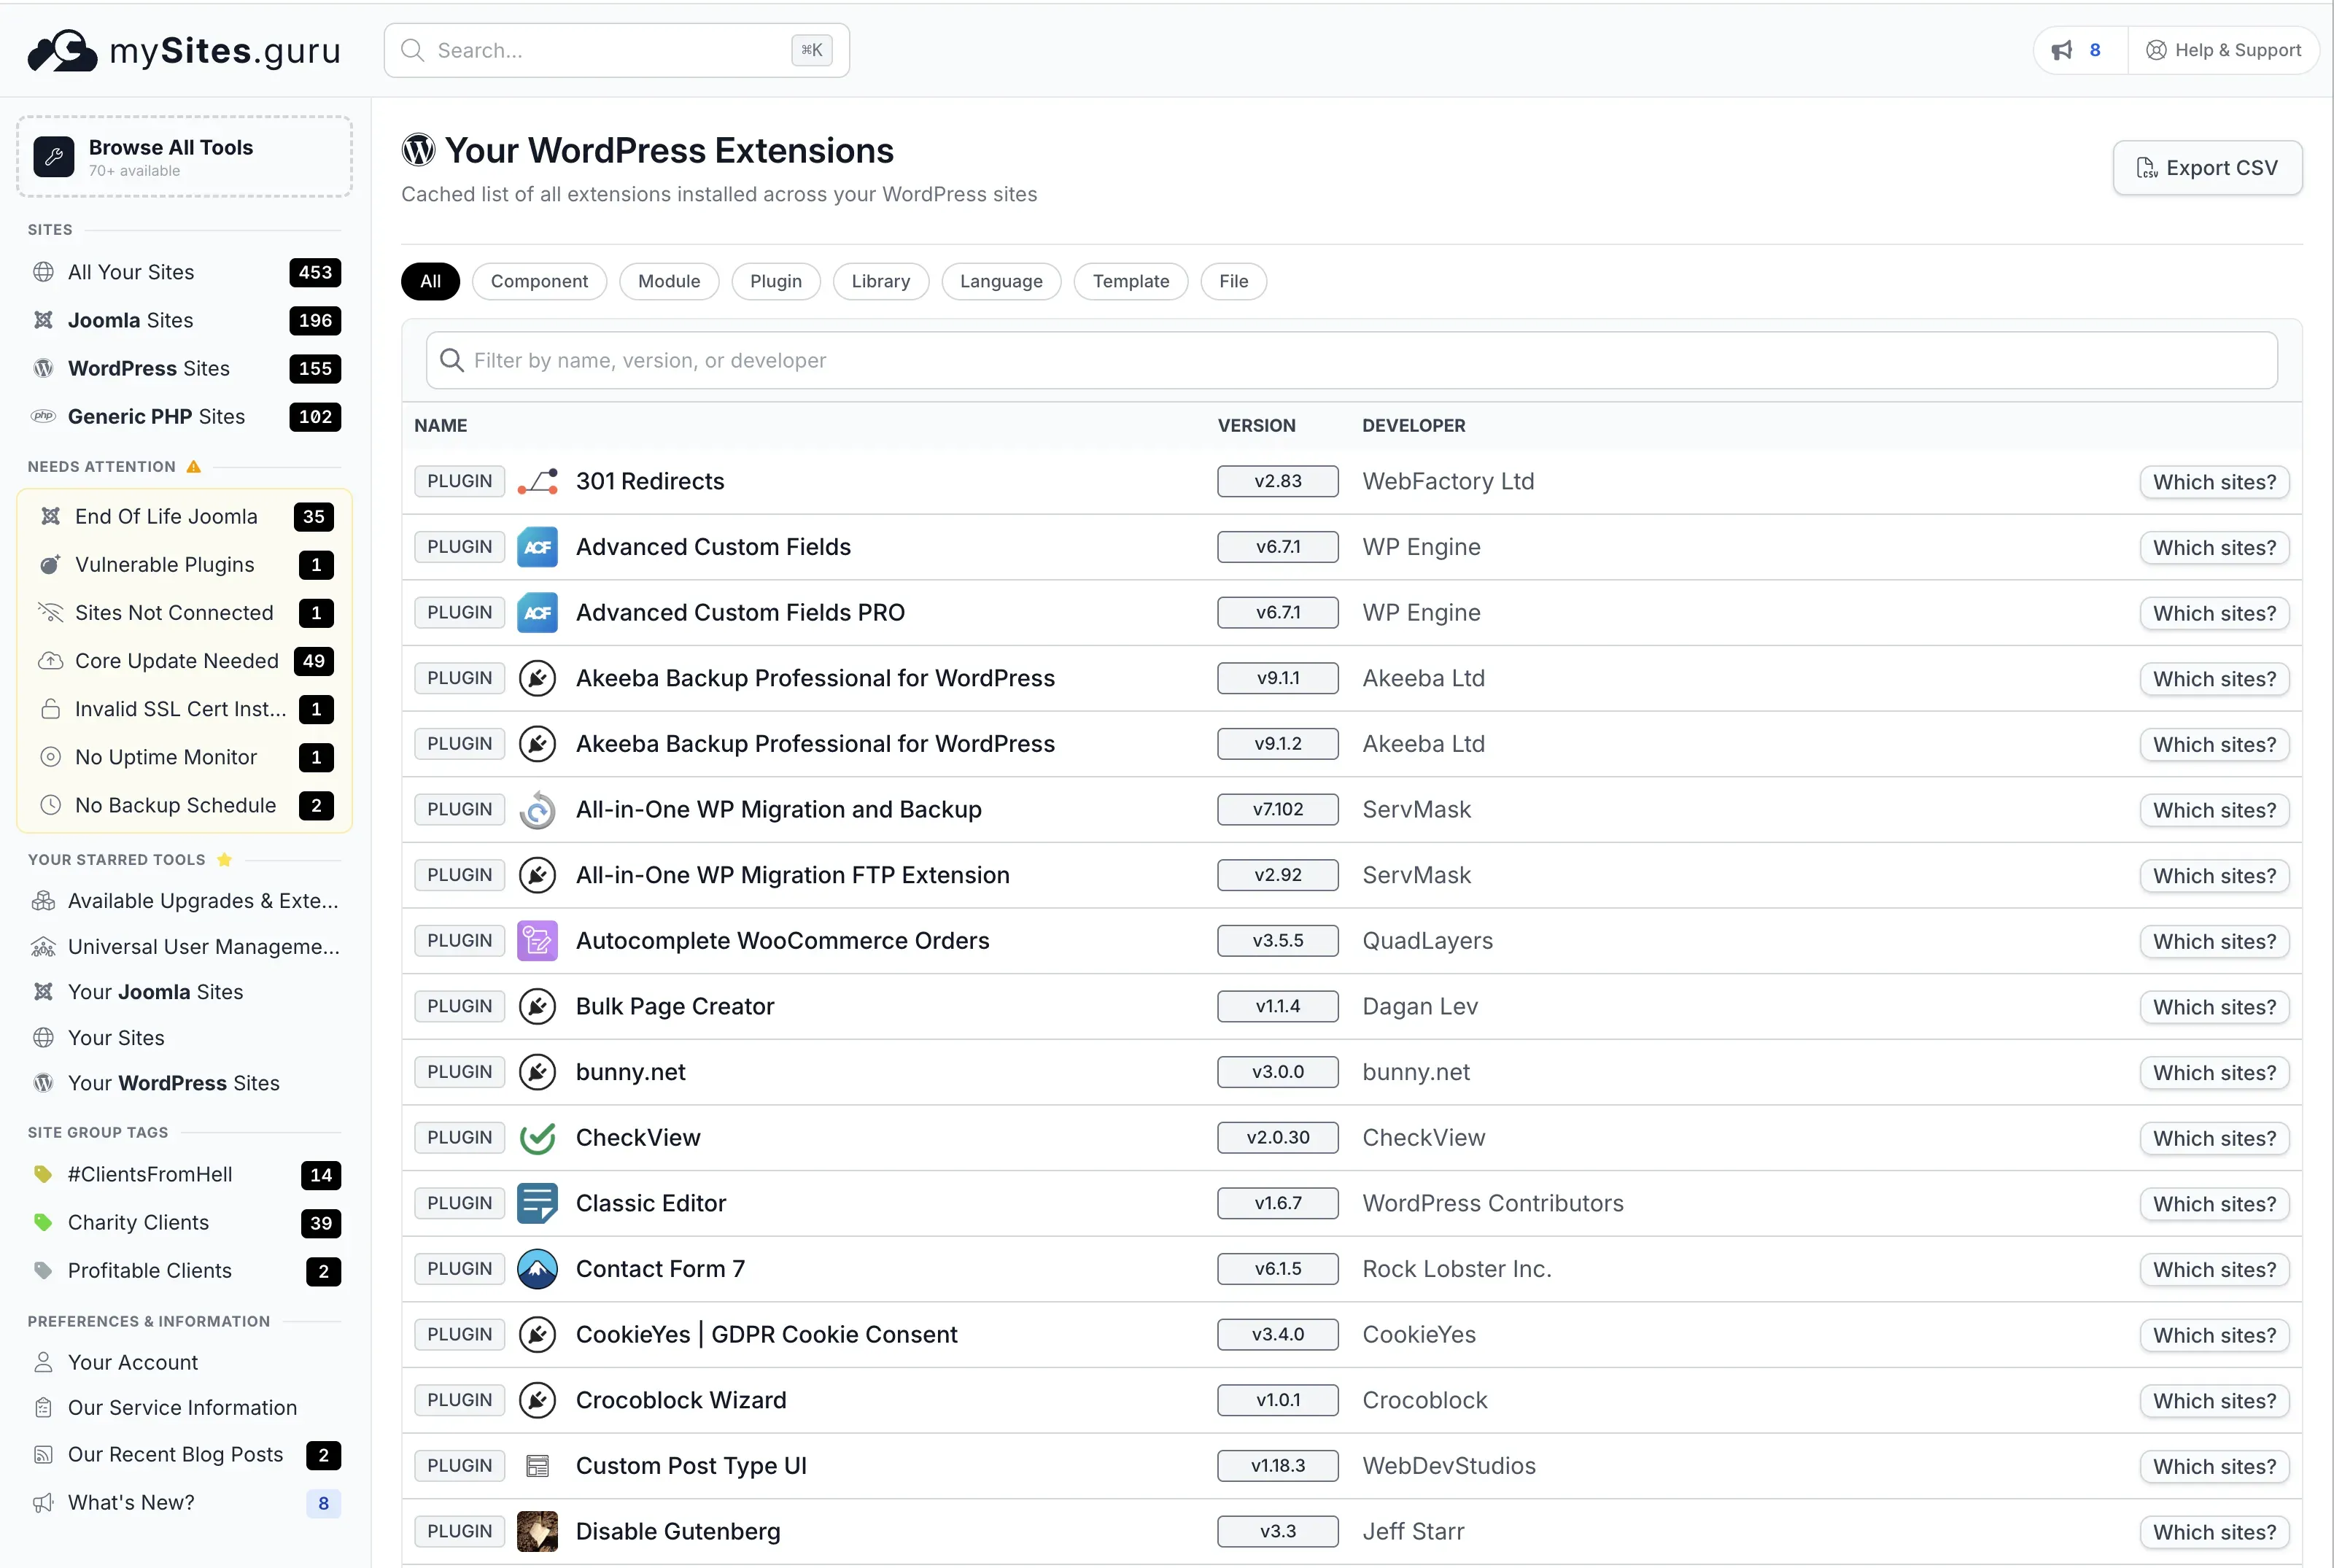
Task: Click the Custom Post Type UI icon
Action: click(537, 1465)
